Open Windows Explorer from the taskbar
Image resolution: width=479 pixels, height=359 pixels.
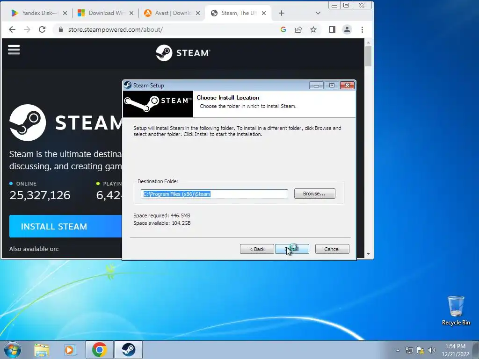pyautogui.click(x=42, y=350)
